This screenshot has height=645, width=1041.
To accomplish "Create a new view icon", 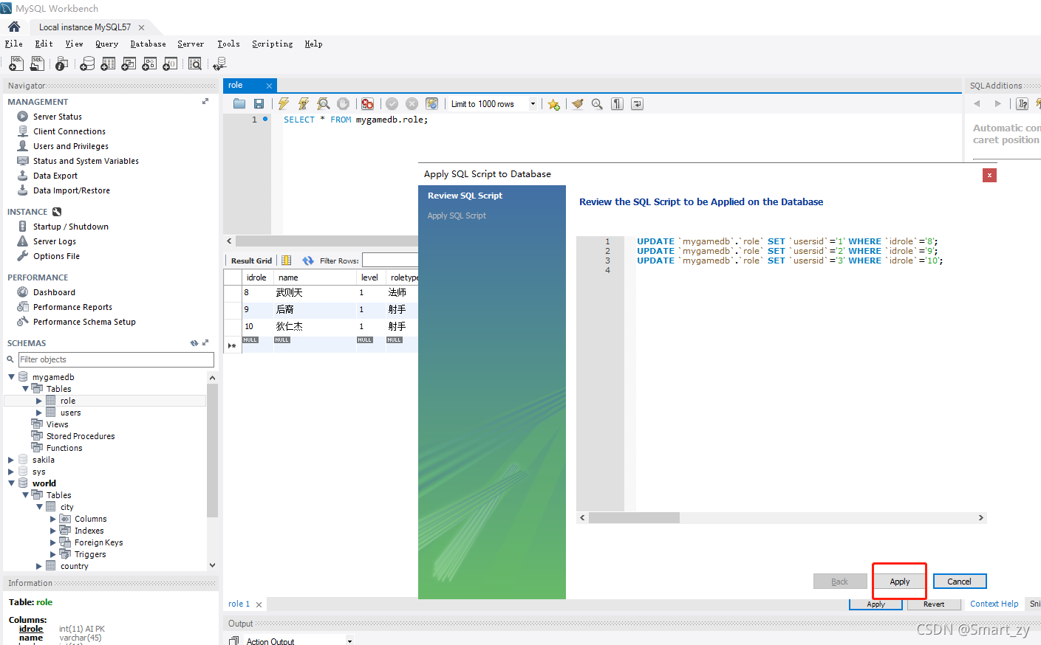I will point(129,64).
